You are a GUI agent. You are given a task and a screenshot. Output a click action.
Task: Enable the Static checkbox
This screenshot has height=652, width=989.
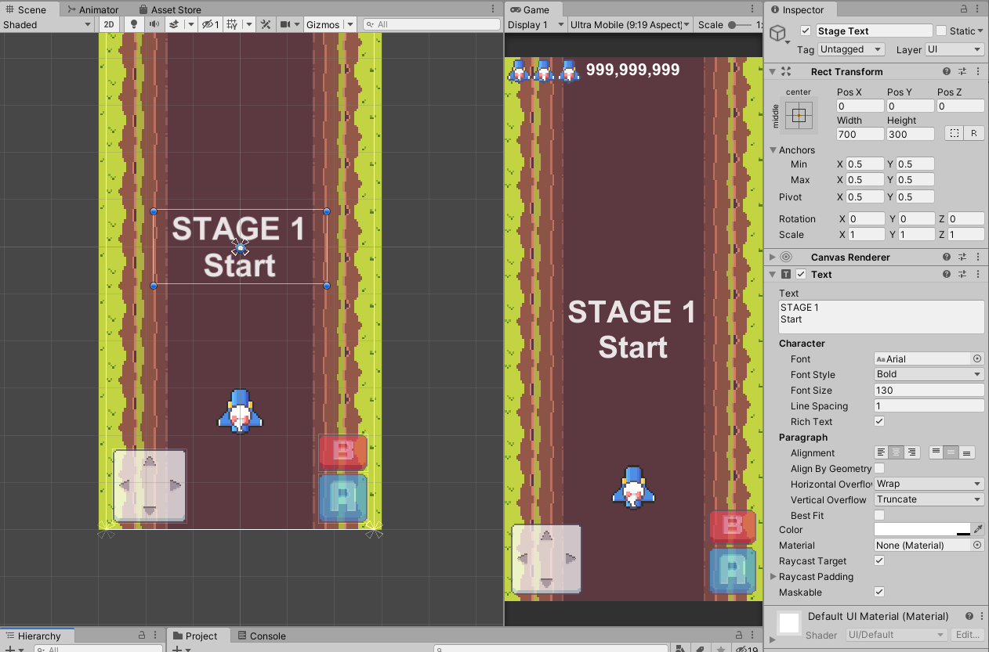pos(941,31)
